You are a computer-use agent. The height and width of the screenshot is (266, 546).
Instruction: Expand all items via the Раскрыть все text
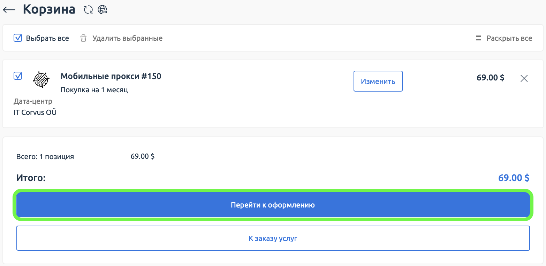tap(509, 38)
